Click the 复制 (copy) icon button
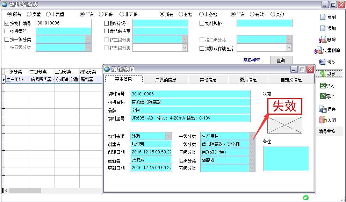The image size is (346, 202). coord(323,17)
